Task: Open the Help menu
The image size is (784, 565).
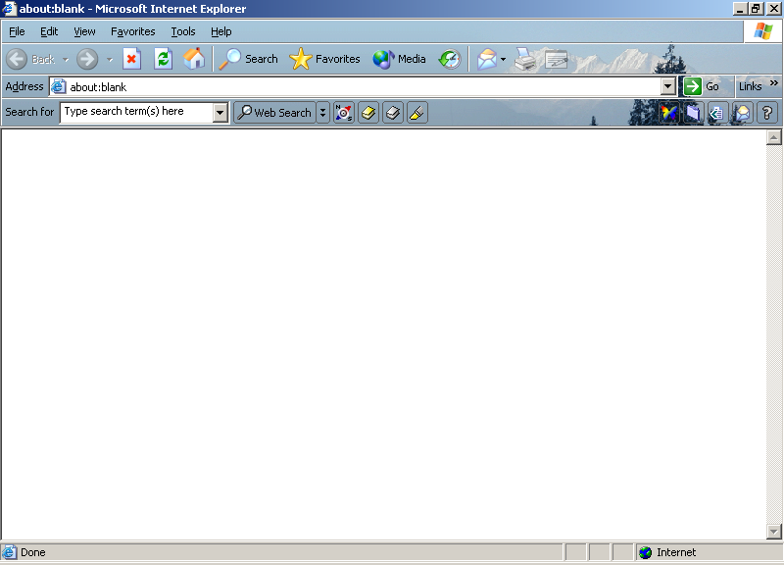Action: [x=221, y=31]
